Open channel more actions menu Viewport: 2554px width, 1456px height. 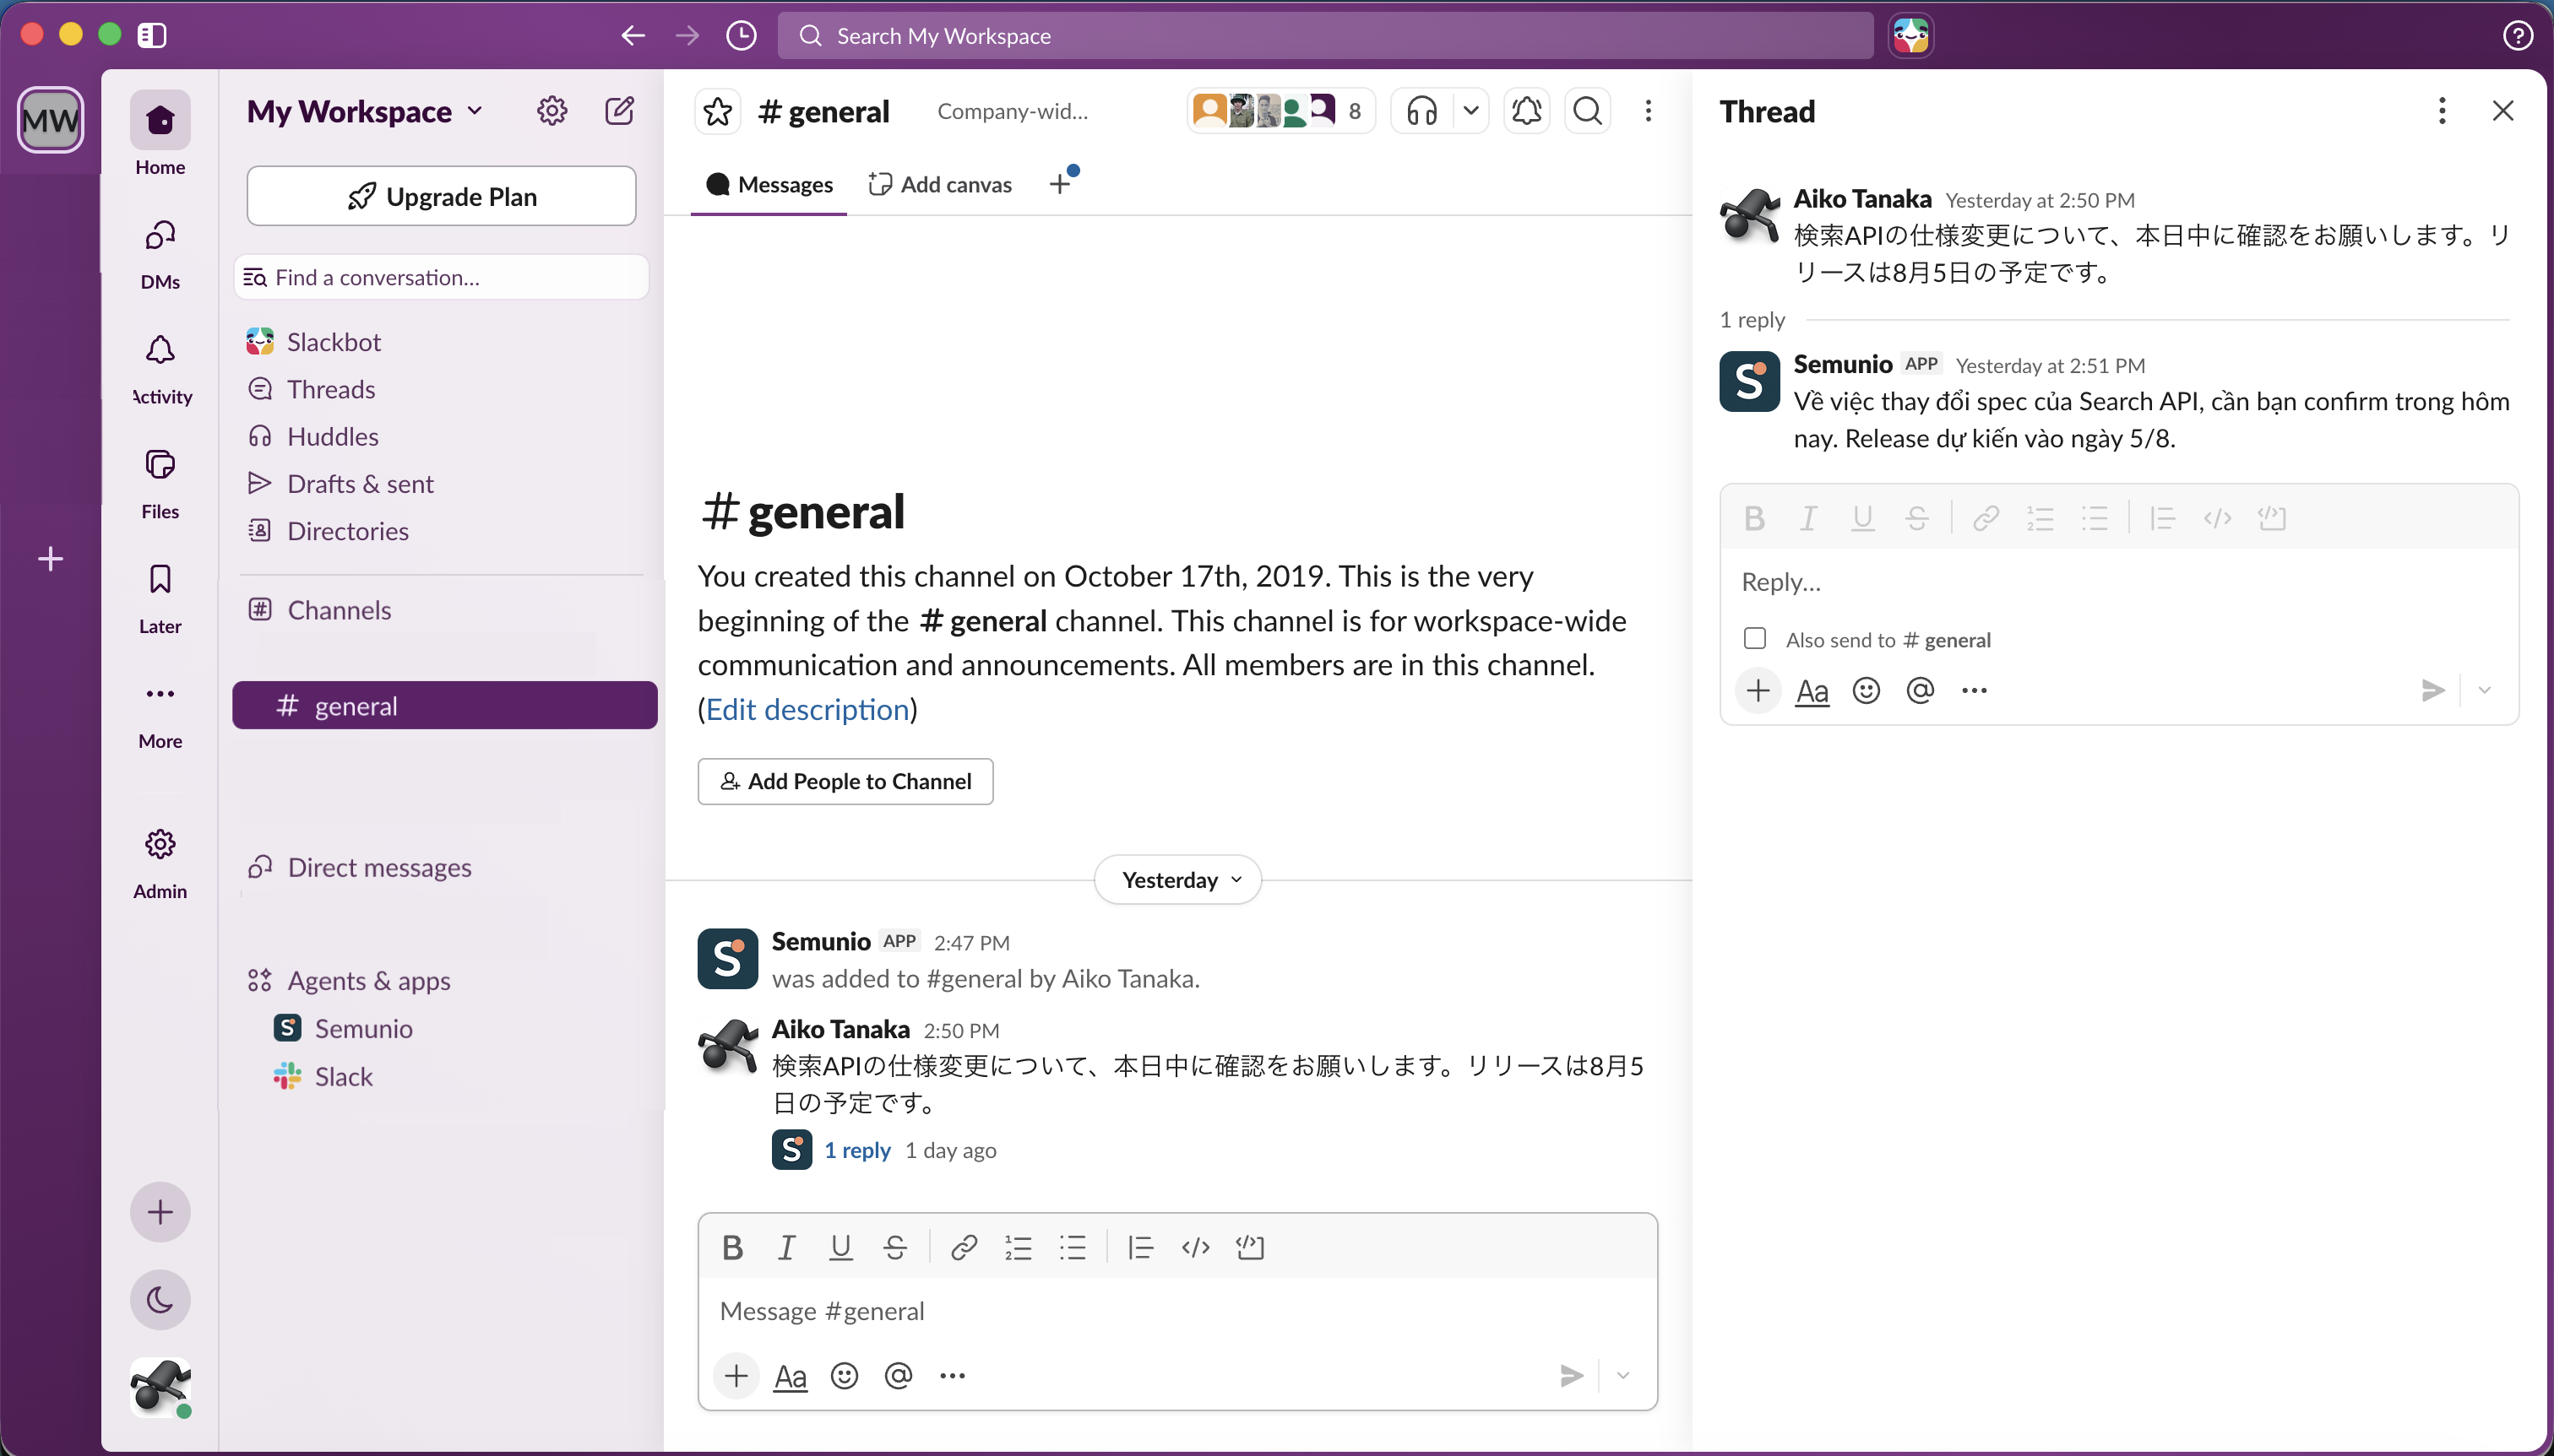click(x=1649, y=111)
